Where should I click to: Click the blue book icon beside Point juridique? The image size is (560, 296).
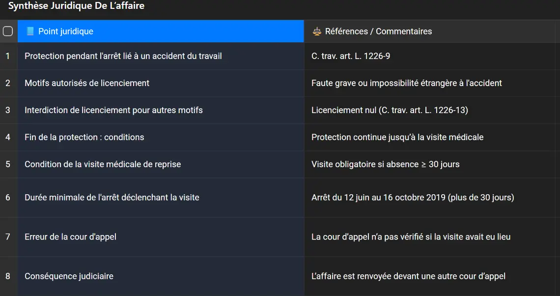(30, 31)
